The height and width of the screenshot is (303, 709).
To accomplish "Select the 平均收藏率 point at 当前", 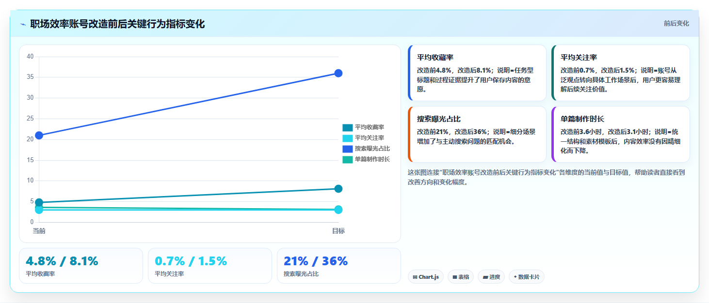I will pos(39,202).
